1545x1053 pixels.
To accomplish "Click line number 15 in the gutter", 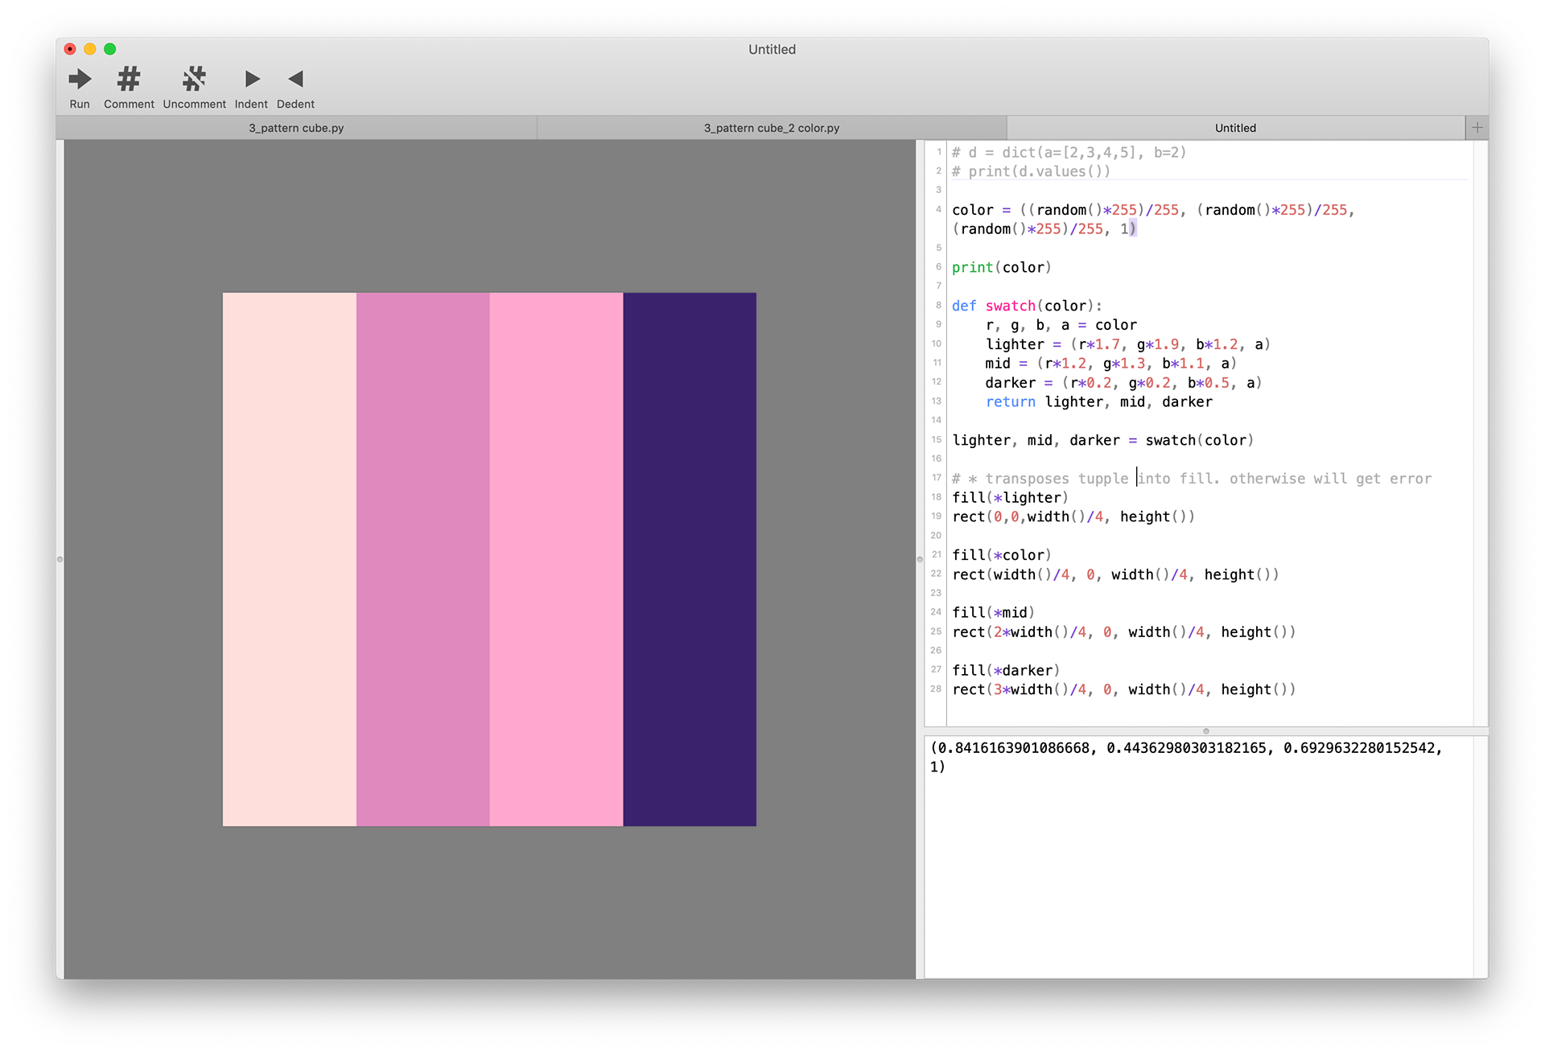I will click(936, 440).
